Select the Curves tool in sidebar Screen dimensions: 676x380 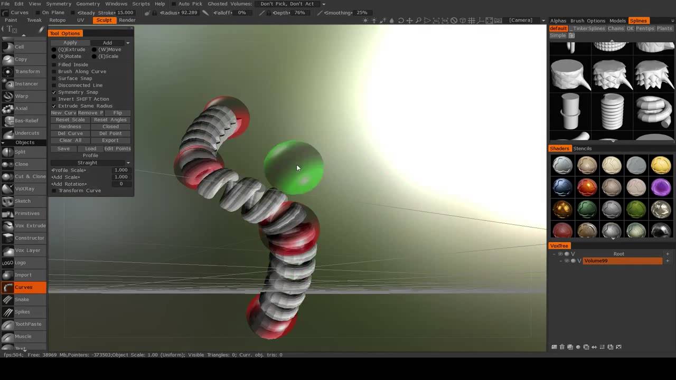click(x=23, y=287)
